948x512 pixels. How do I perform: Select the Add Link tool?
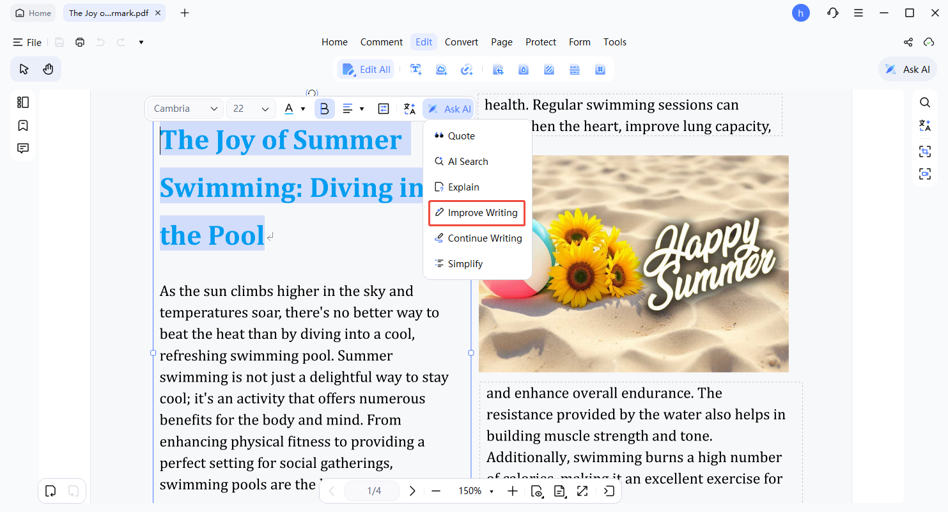[467, 69]
